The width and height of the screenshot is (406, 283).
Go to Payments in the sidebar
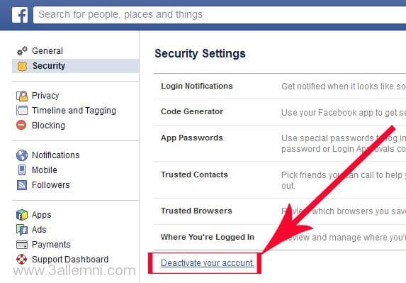click(x=51, y=245)
